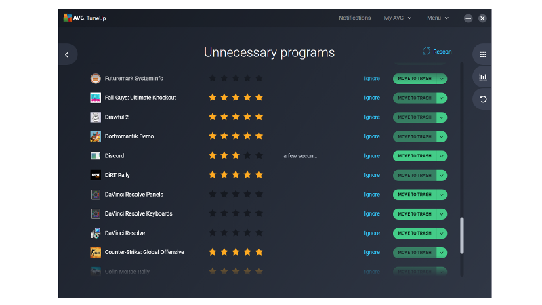Viewport: 542px width, 305px height.
Task: Ignore DaVinci Resolve Panels
Action: pos(372,195)
